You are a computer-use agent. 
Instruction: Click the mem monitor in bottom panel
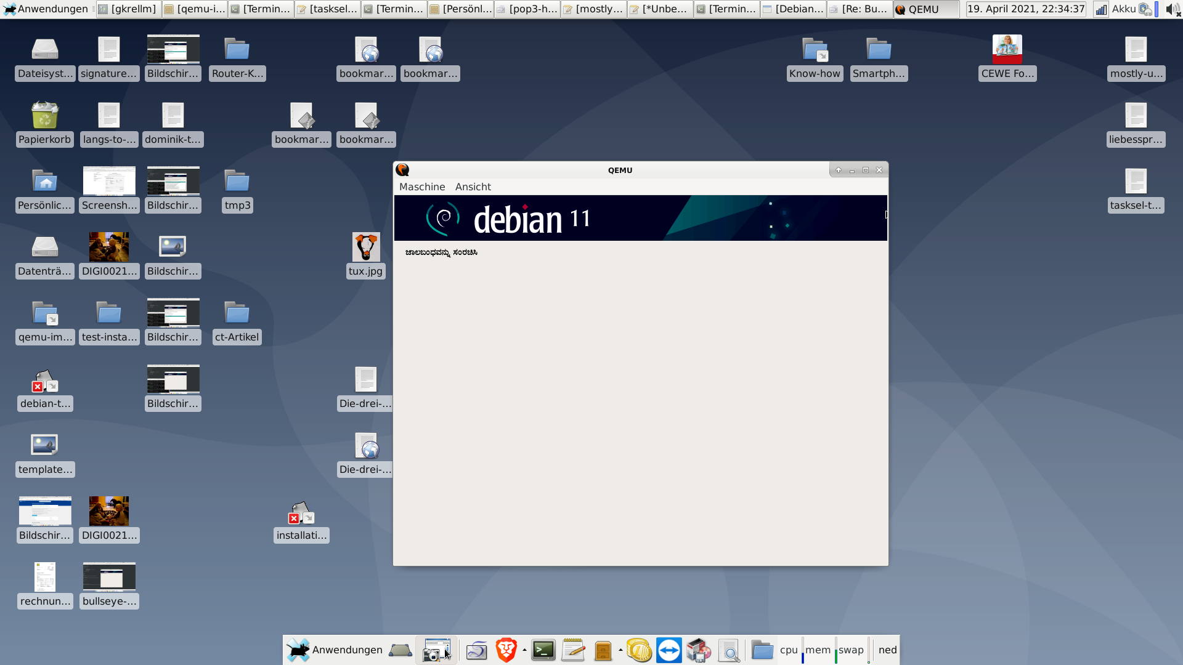tap(820, 650)
